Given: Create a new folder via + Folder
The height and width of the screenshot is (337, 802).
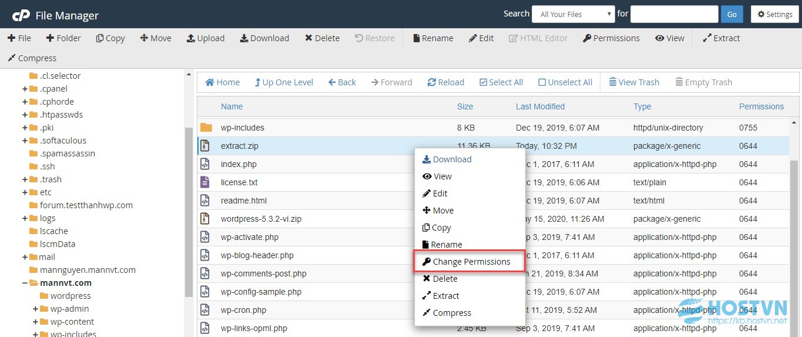Looking at the screenshot, I should 63,38.
